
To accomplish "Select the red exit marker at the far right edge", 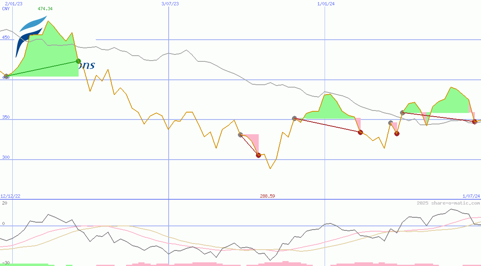I will coord(474,122).
